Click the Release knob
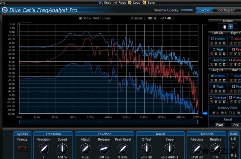This screenshot has height=159, width=241. 104,148
